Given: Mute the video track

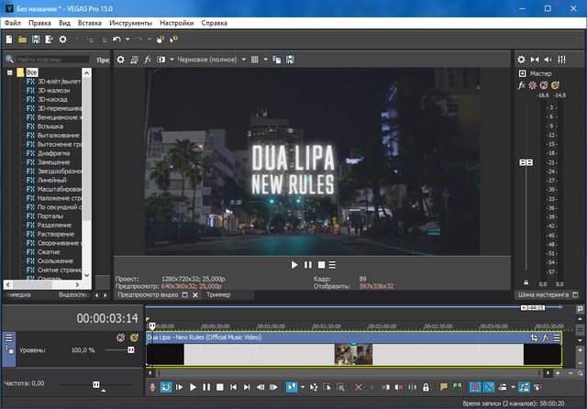Looking at the screenshot, I should pyautogui.click(x=119, y=337).
